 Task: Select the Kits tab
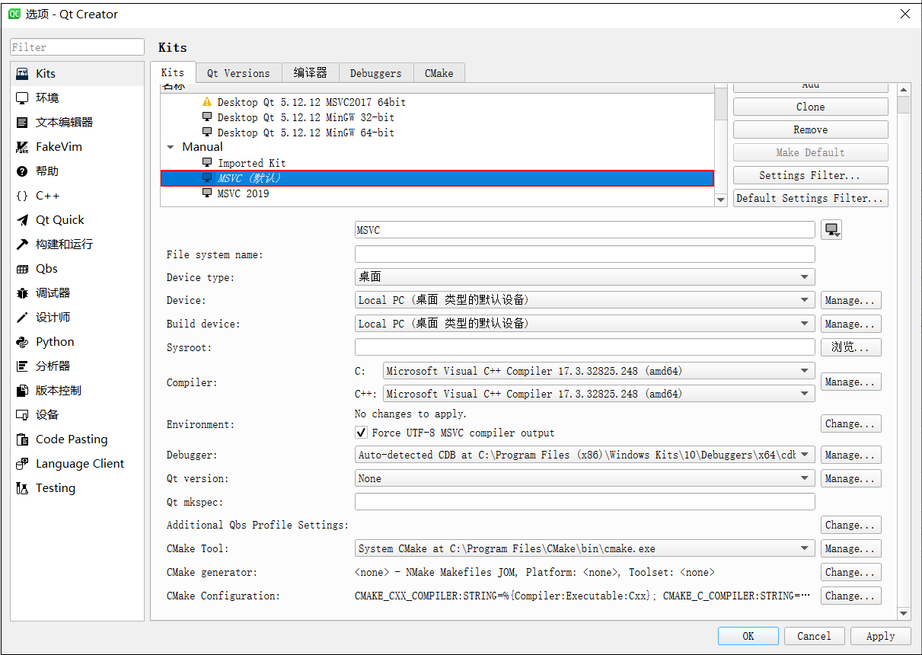coord(173,72)
